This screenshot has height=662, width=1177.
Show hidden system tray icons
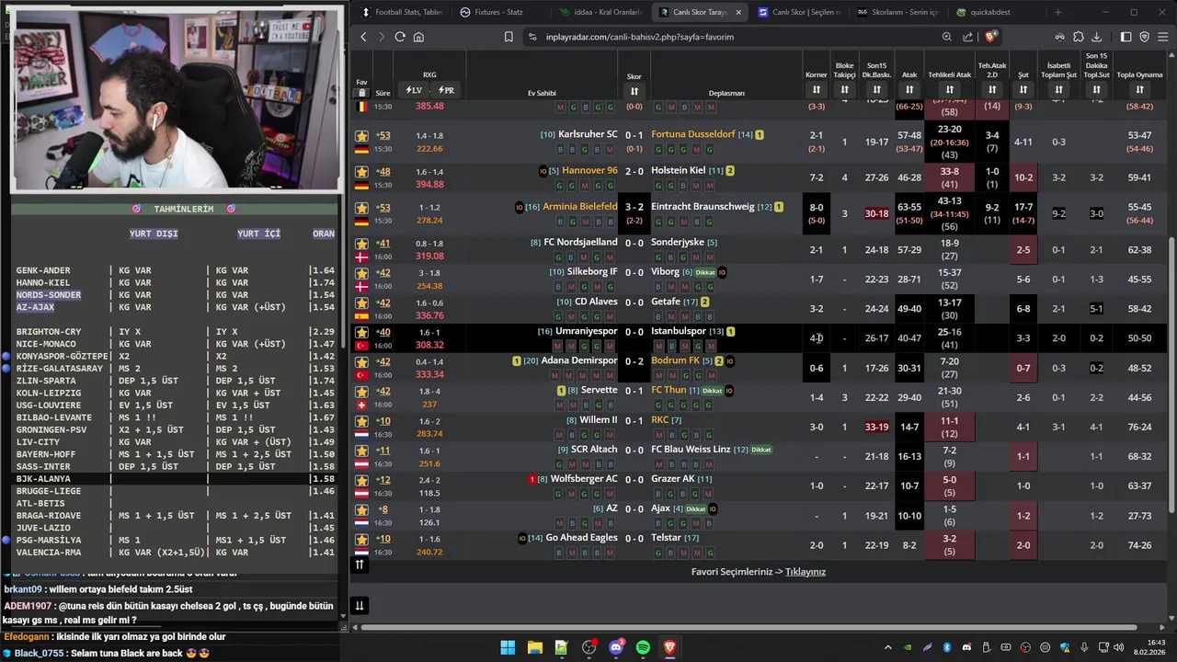(887, 647)
